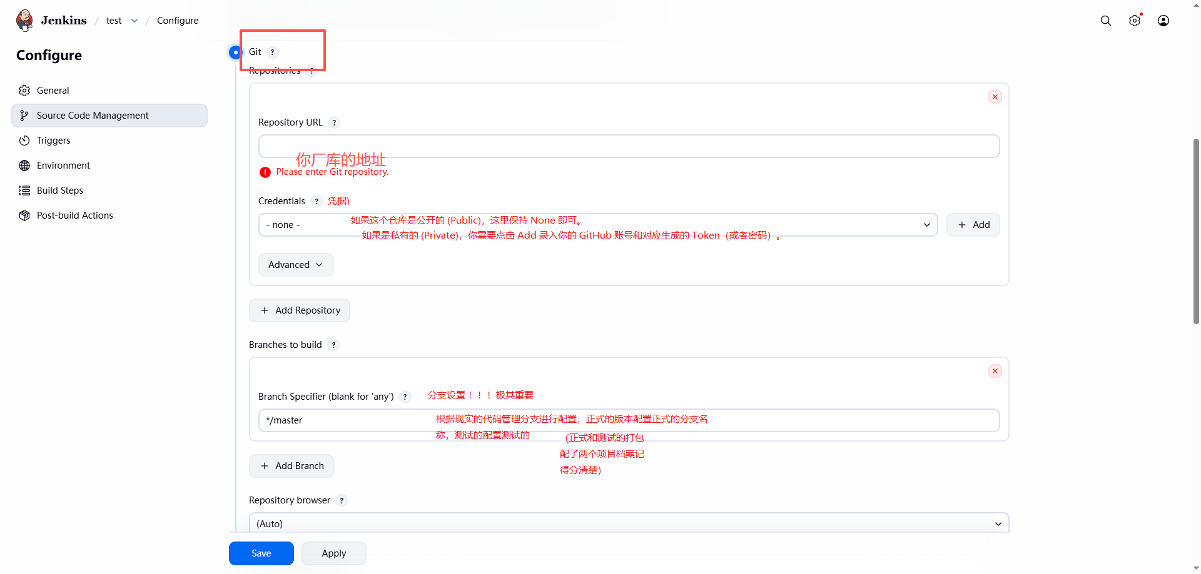Image resolution: width=1201 pixels, height=574 pixels.
Task: Expand the test breadcrumb dropdown chevron
Action: point(134,21)
